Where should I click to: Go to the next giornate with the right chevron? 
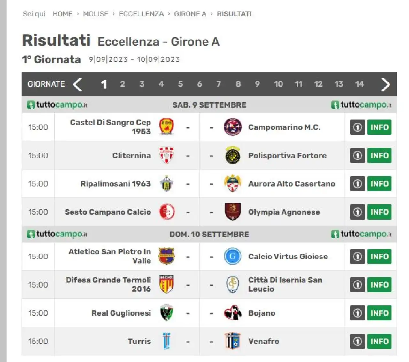tap(385, 84)
